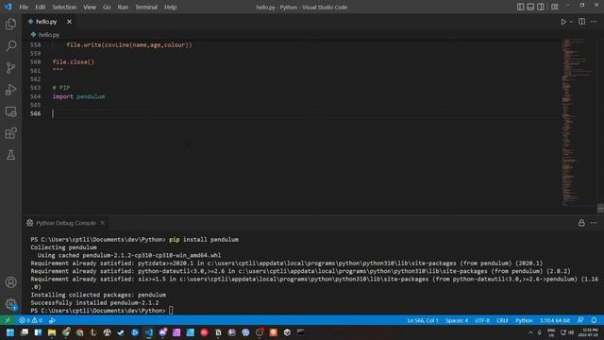
Task: Open the Help menu
Action: (170, 7)
